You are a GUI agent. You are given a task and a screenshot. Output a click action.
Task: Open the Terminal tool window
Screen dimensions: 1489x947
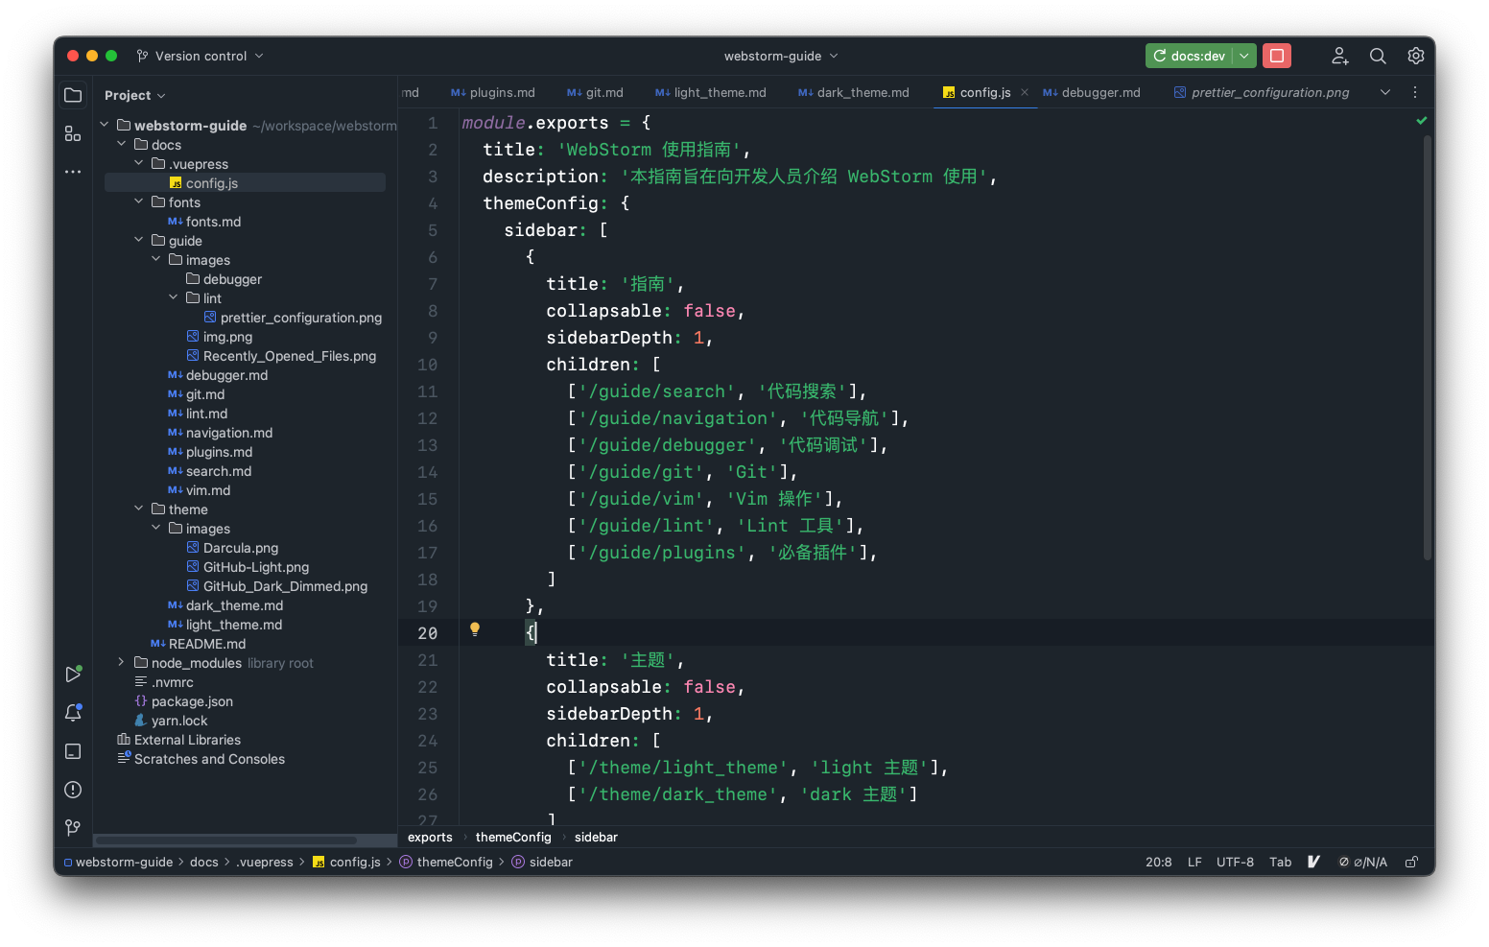coord(72,751)
